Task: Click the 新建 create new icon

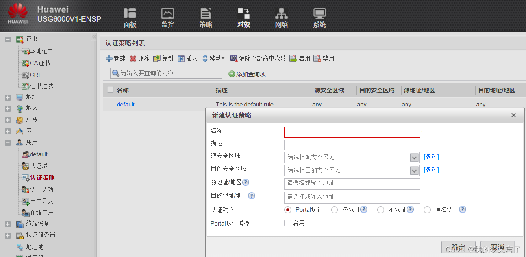Action: 115,58
